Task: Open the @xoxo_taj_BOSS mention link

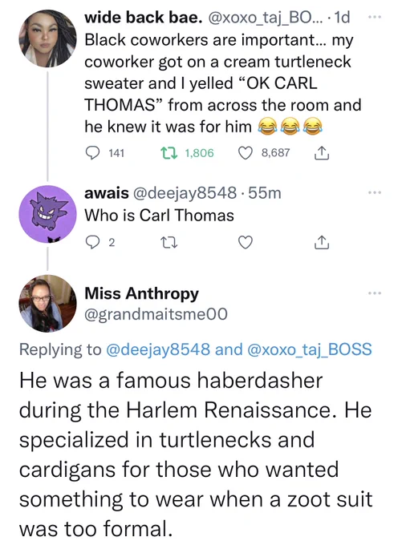Action: [x=310, y=349]
